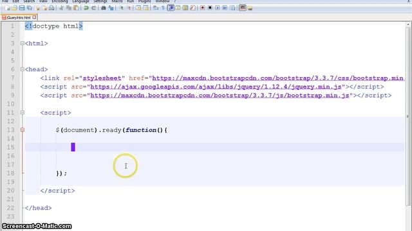Viewport: 412px width, 231px height.
Task: Click the closing "</script>" on line 20
Action: 57,191
